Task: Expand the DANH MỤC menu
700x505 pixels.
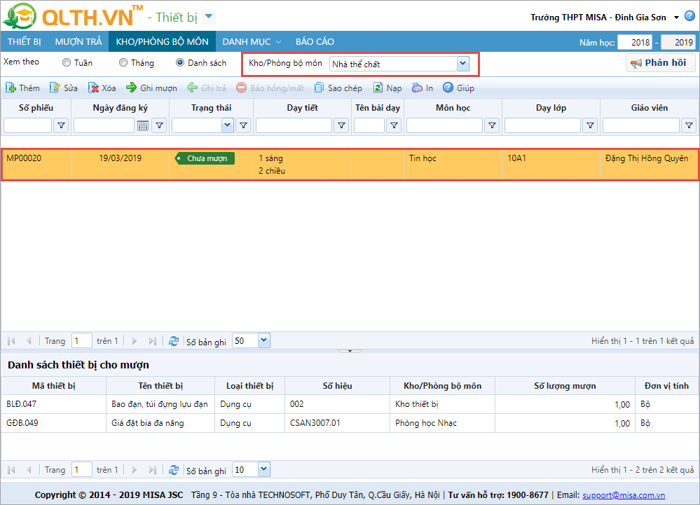Action: pyautogui.click(x=252, y=41)
